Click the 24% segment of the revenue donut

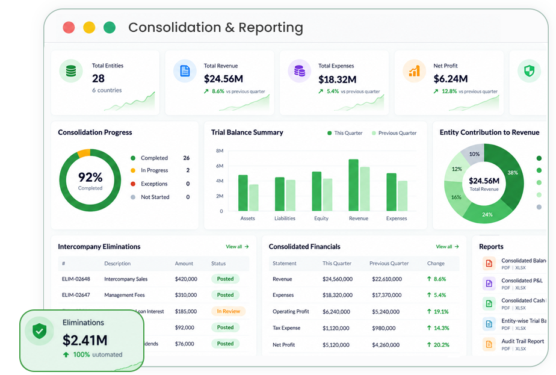[487, 214]
